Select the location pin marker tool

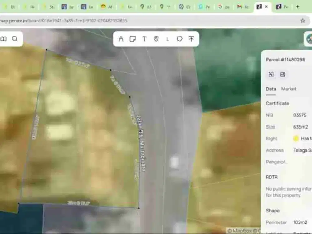click(x=156, y=39)
